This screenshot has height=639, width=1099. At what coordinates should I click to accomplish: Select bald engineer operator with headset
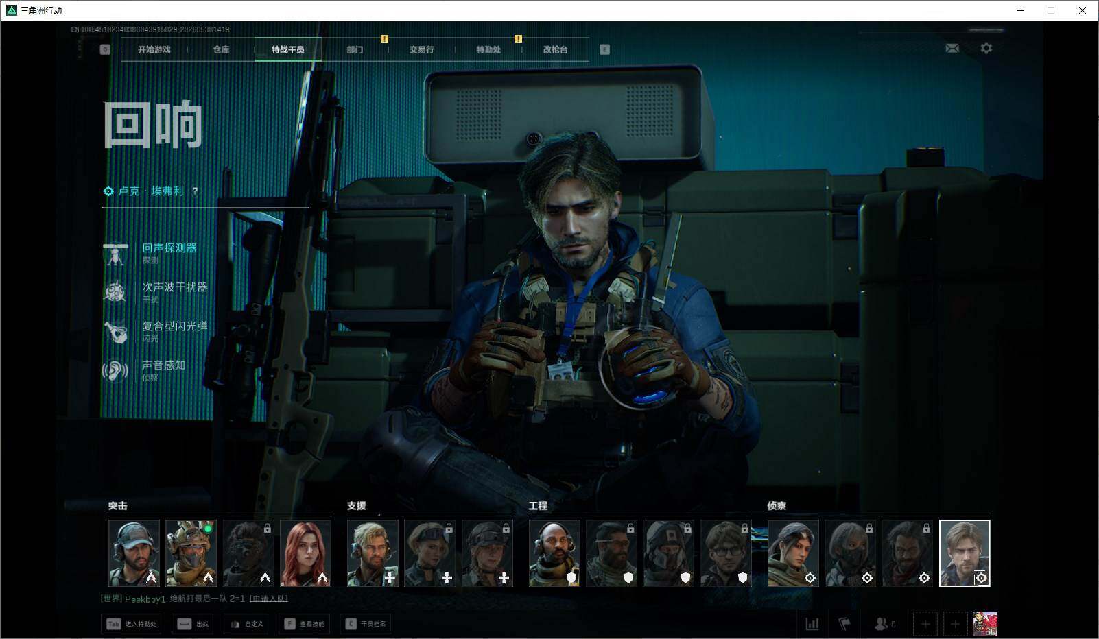554,553
